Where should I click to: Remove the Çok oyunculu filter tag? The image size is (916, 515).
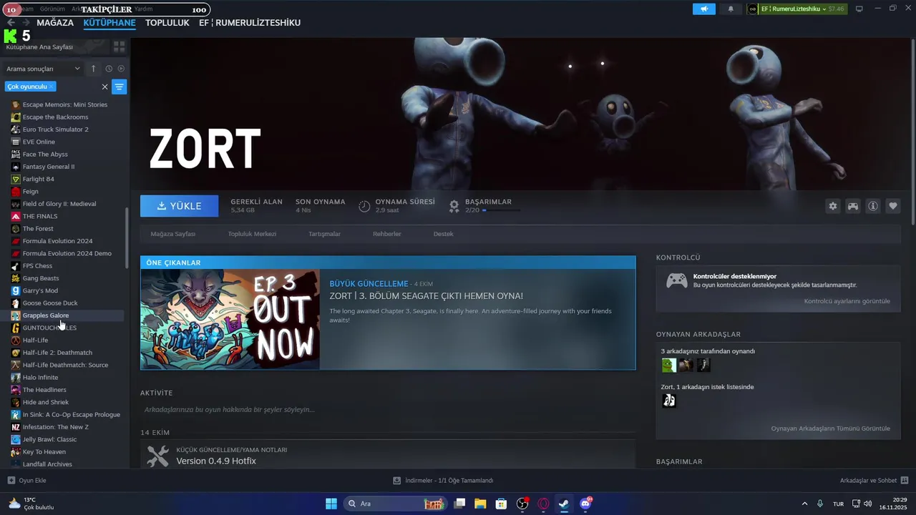[51, 87]
